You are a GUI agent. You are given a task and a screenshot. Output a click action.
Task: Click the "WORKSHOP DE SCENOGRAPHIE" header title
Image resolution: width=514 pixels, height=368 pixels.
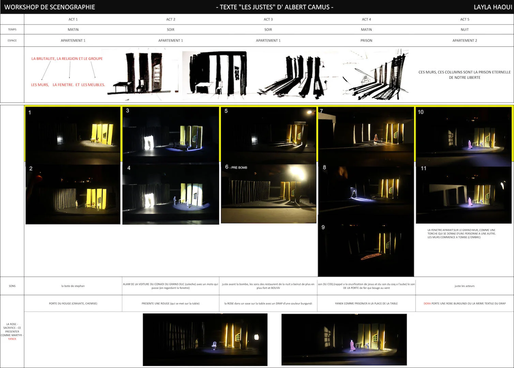50,7
